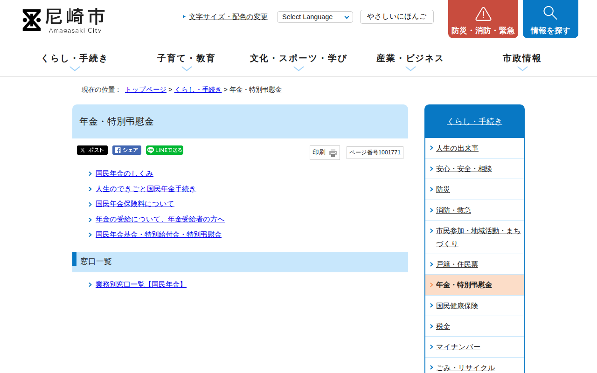The height and width of the screenshot is (373, 597).
Task: Click the 防災・消防・緊急 emergency warning icon
Action: 483,14
